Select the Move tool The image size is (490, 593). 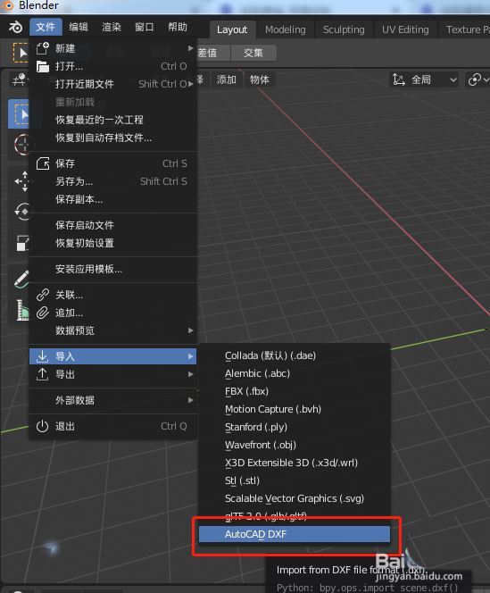pos(22,181)
